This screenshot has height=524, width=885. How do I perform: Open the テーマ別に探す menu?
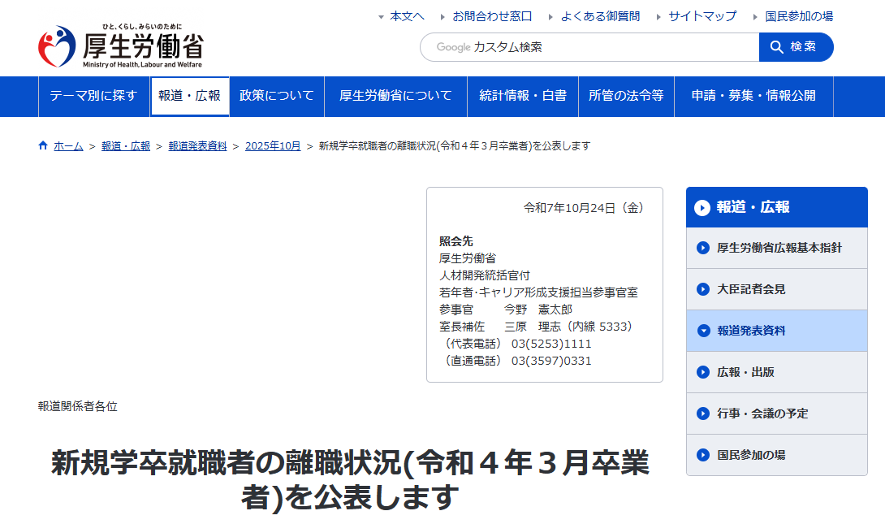pos(93,97)
